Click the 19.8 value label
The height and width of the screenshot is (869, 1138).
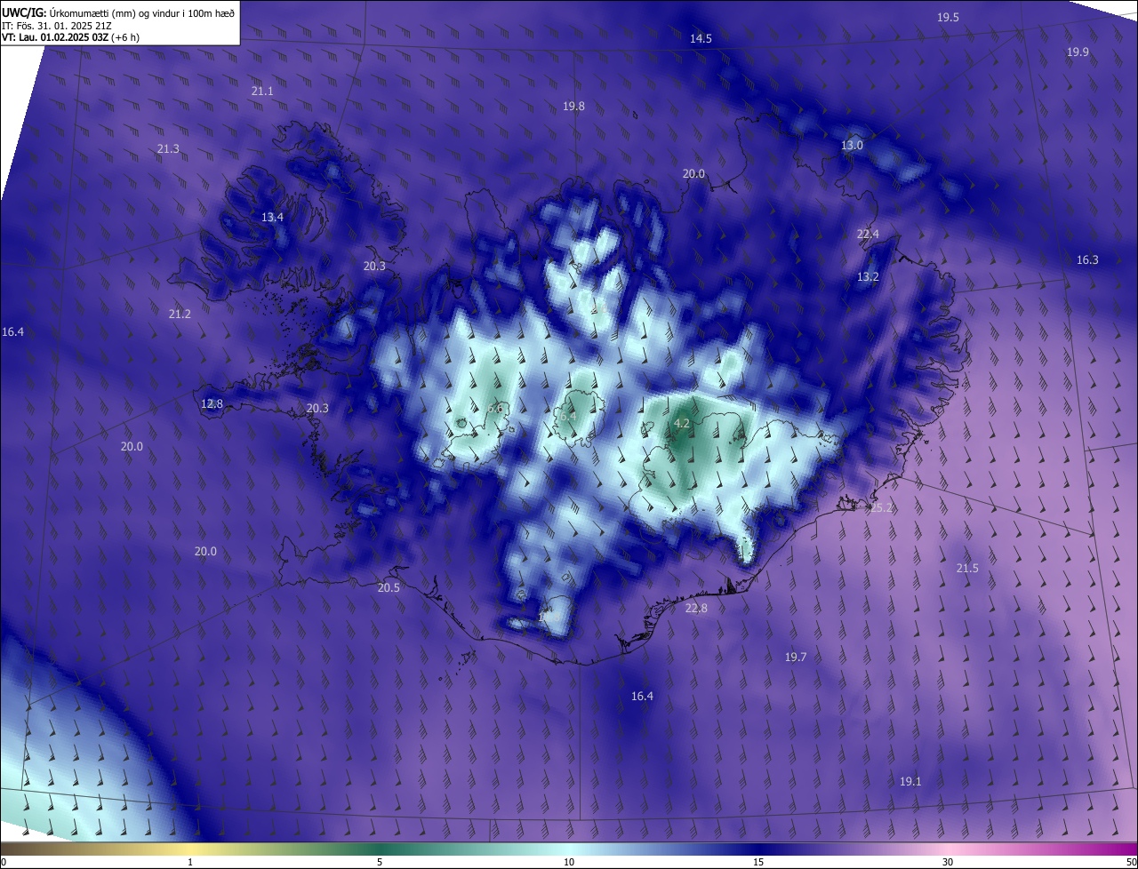pos(573,107)
